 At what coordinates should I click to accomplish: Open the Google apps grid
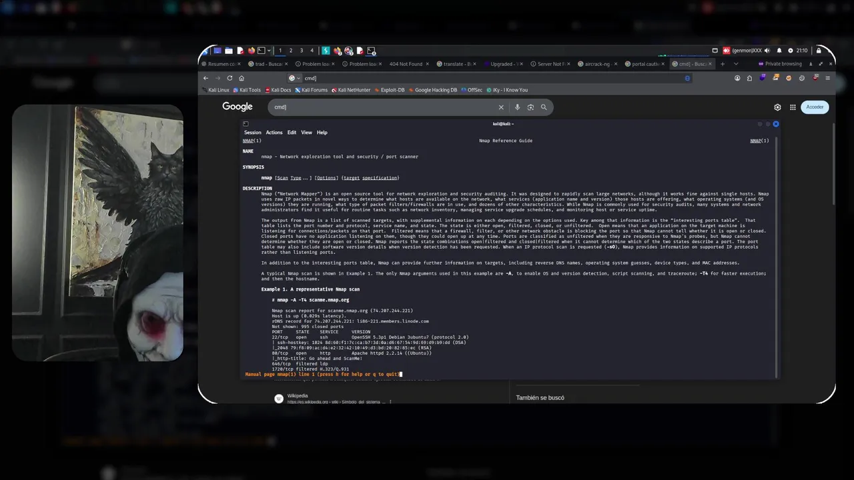click(793, 107)
